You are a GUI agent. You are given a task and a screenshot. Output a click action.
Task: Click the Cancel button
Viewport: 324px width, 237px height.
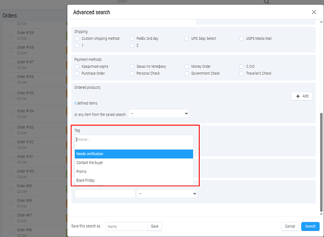[x=289, y=227]
